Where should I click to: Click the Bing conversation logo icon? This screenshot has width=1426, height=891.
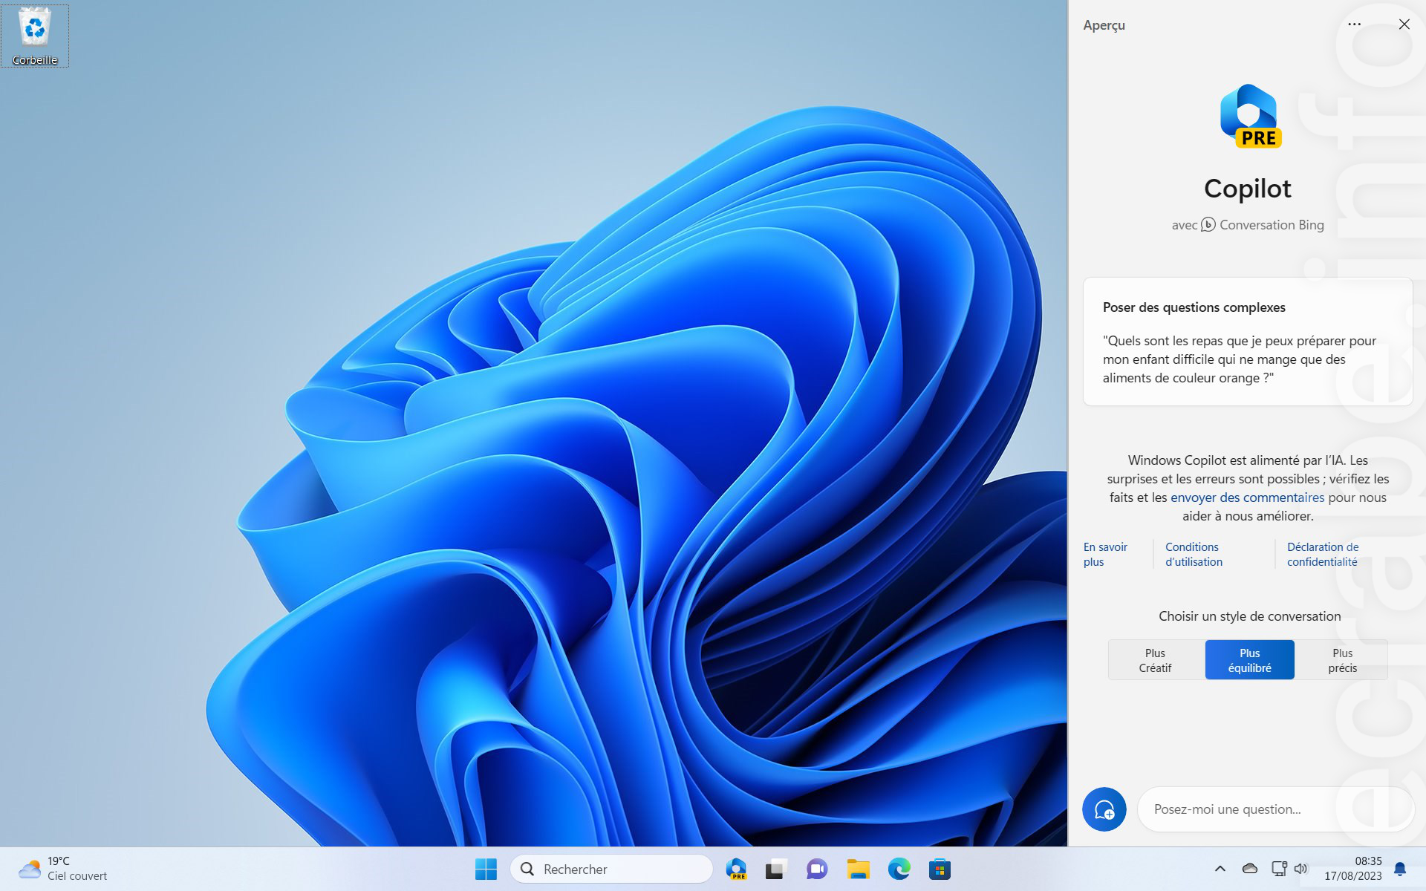(x=1208, y=224)
